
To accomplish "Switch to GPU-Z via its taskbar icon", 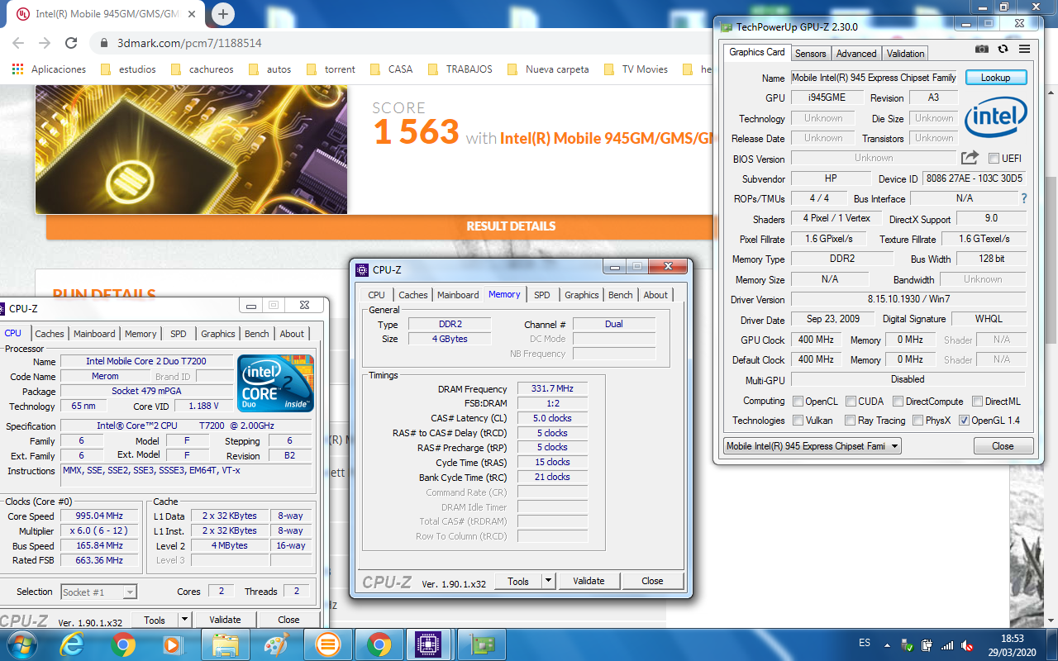I will (481, 644).
